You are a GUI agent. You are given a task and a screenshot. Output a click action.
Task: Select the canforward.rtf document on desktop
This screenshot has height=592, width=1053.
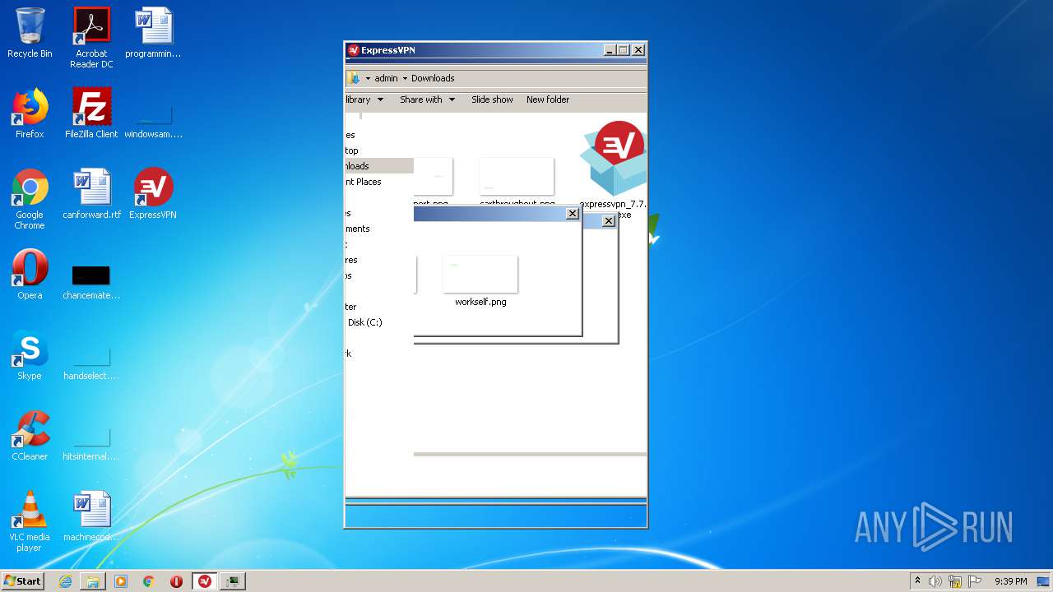[91, 194]
